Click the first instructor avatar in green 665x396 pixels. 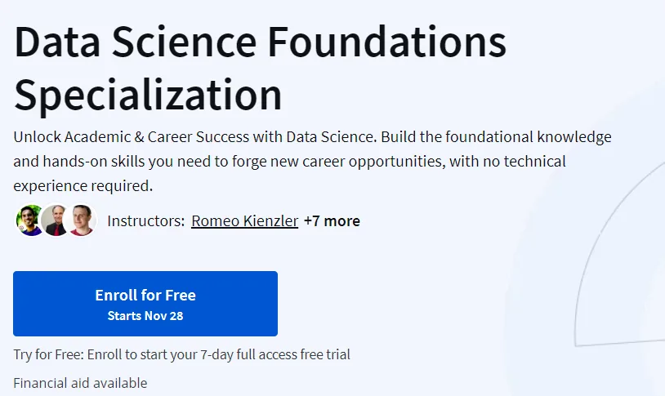(x=29, y=220)
